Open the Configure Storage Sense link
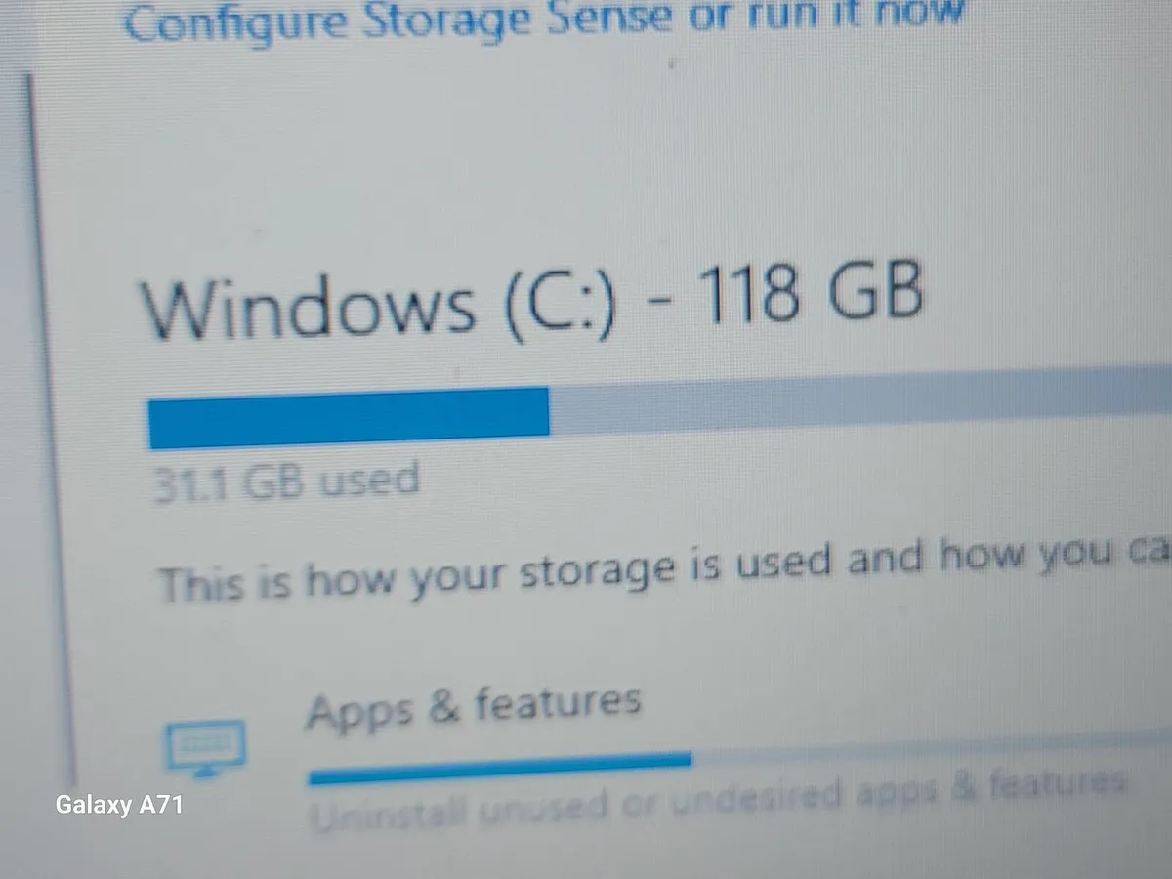This screenshot has height=879, width=1172. click(x=544, y=21)
